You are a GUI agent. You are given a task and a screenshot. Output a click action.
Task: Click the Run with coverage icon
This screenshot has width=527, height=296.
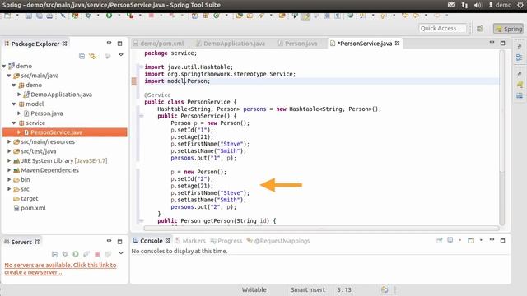pos(130,16)
